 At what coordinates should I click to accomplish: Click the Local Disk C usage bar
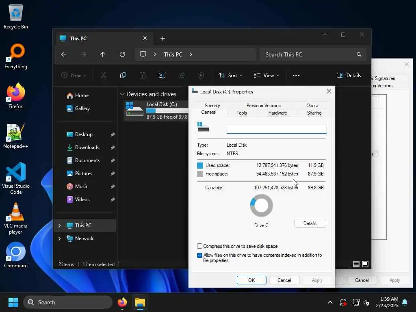(167, 110)
